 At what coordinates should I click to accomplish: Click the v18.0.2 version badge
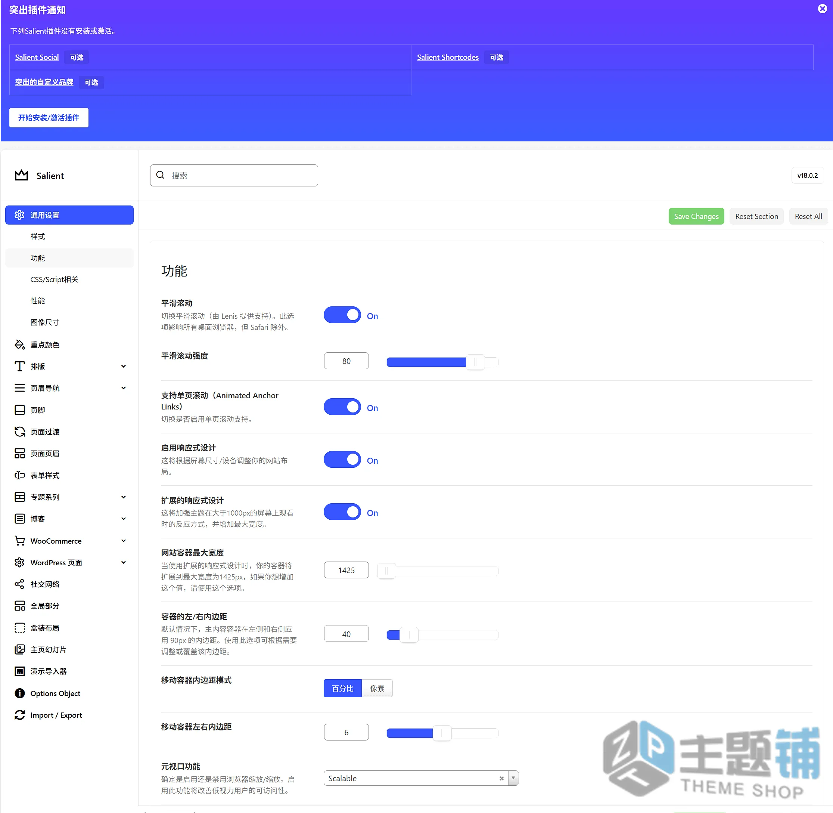[807, 175]
